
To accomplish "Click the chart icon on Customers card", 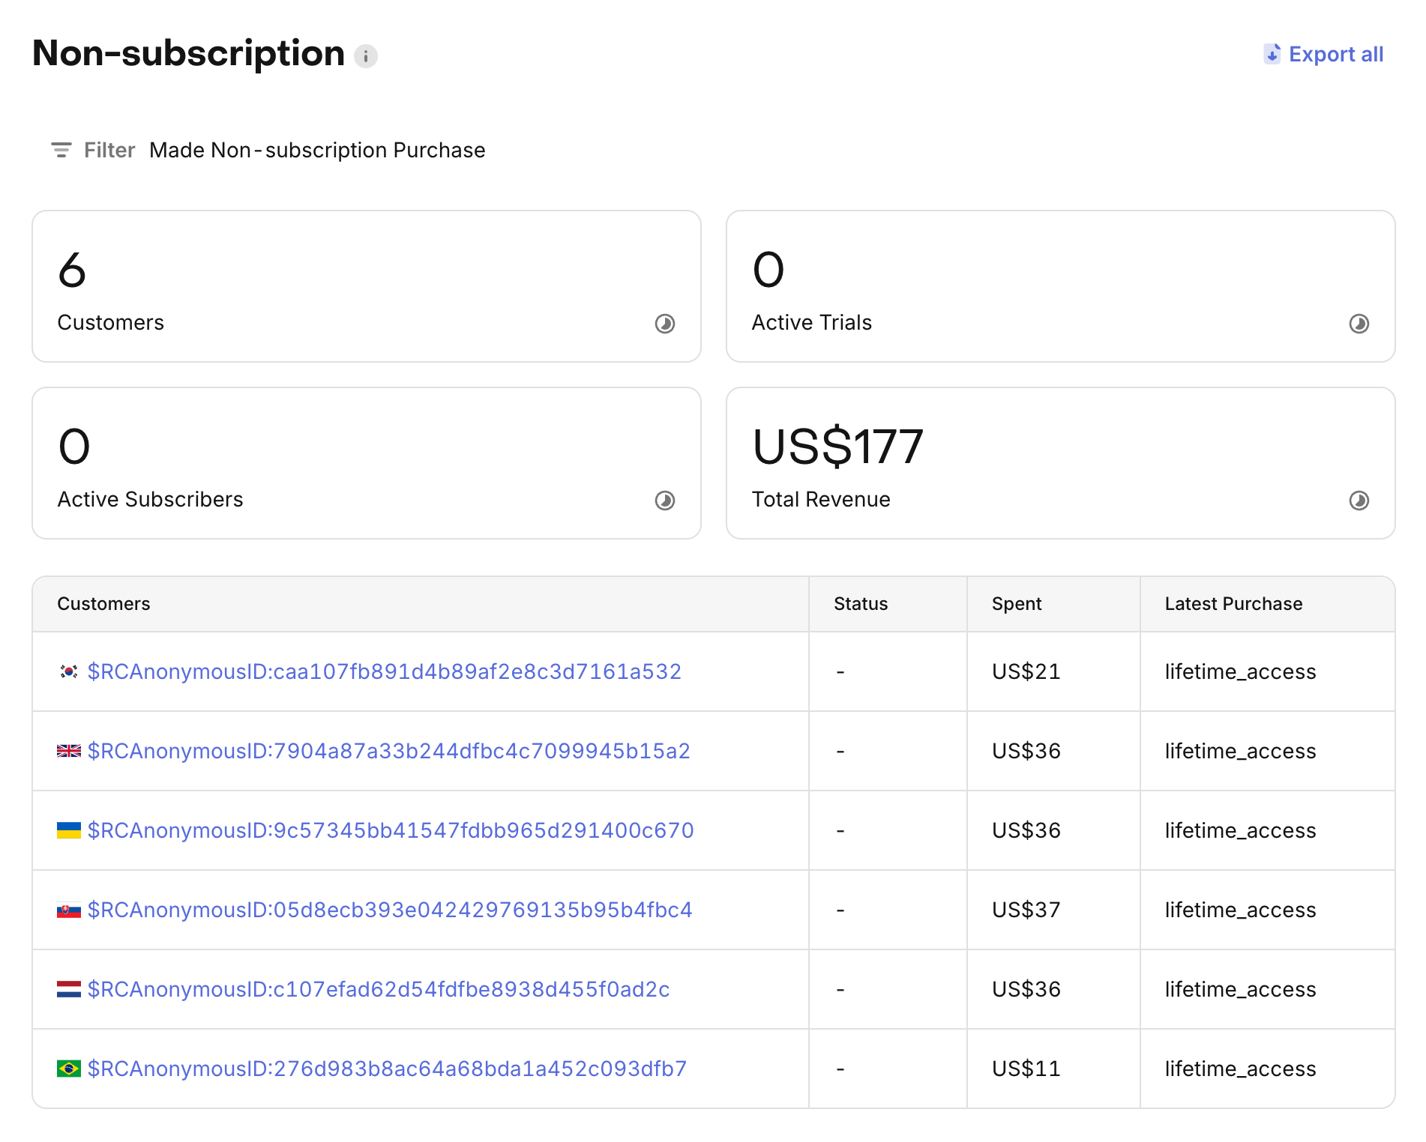I will click(664, 324).
